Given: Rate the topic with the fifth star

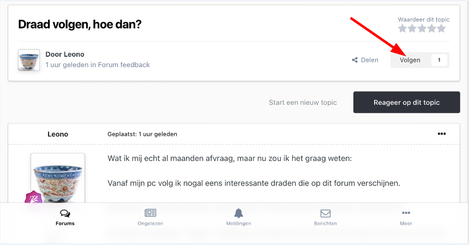Looking at the screenshot, I should tap(442, 28).
